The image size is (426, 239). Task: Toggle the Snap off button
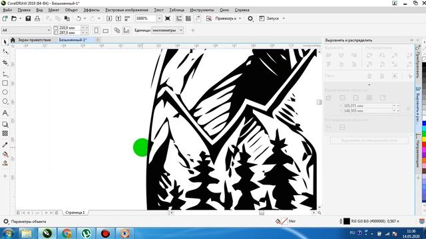click(208, 19)
